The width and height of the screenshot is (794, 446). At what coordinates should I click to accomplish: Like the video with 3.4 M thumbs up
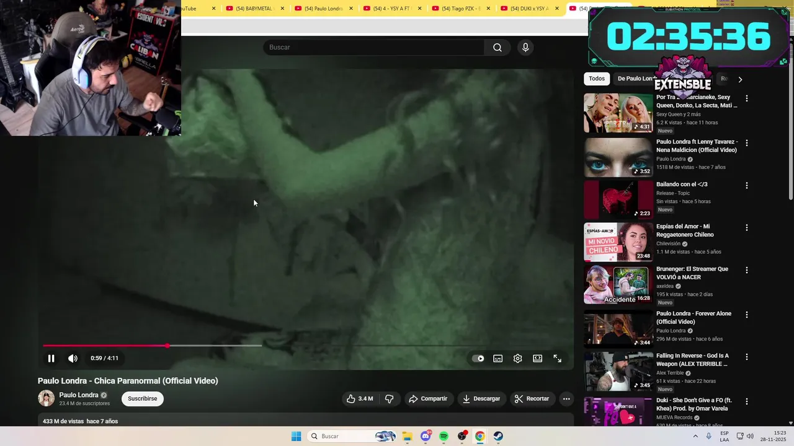pos(360,399)
